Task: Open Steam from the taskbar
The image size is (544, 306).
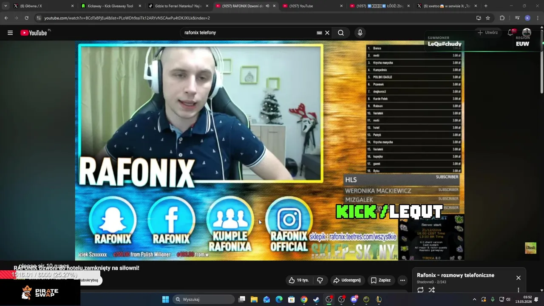Action: pos(316,299)
